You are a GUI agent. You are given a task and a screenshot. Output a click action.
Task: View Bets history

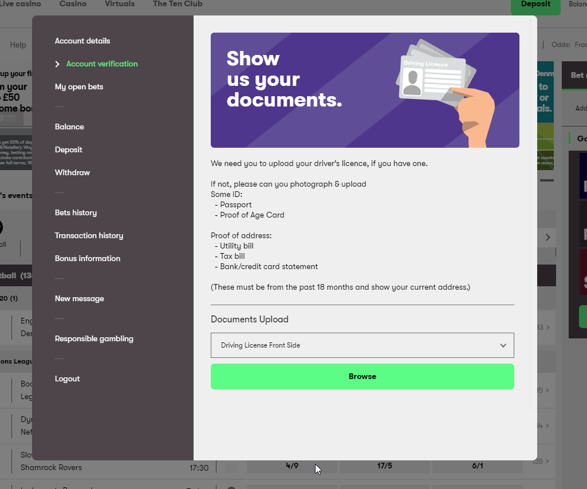(x=76, y=213)
